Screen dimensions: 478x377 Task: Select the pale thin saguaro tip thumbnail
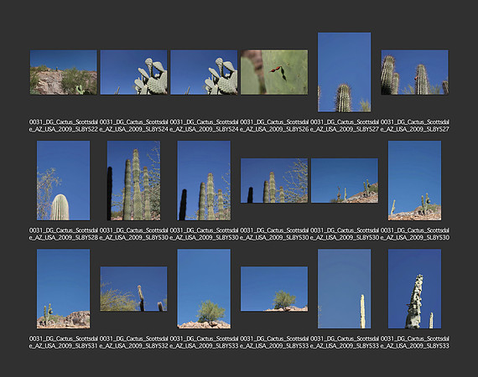[x=344, y=289]
